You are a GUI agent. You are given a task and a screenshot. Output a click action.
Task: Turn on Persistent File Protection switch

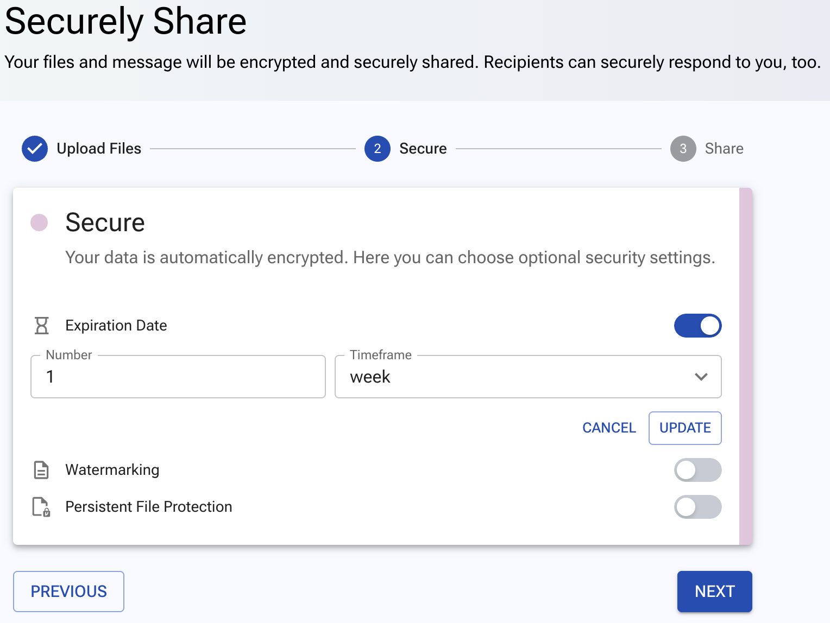(698, 507)
